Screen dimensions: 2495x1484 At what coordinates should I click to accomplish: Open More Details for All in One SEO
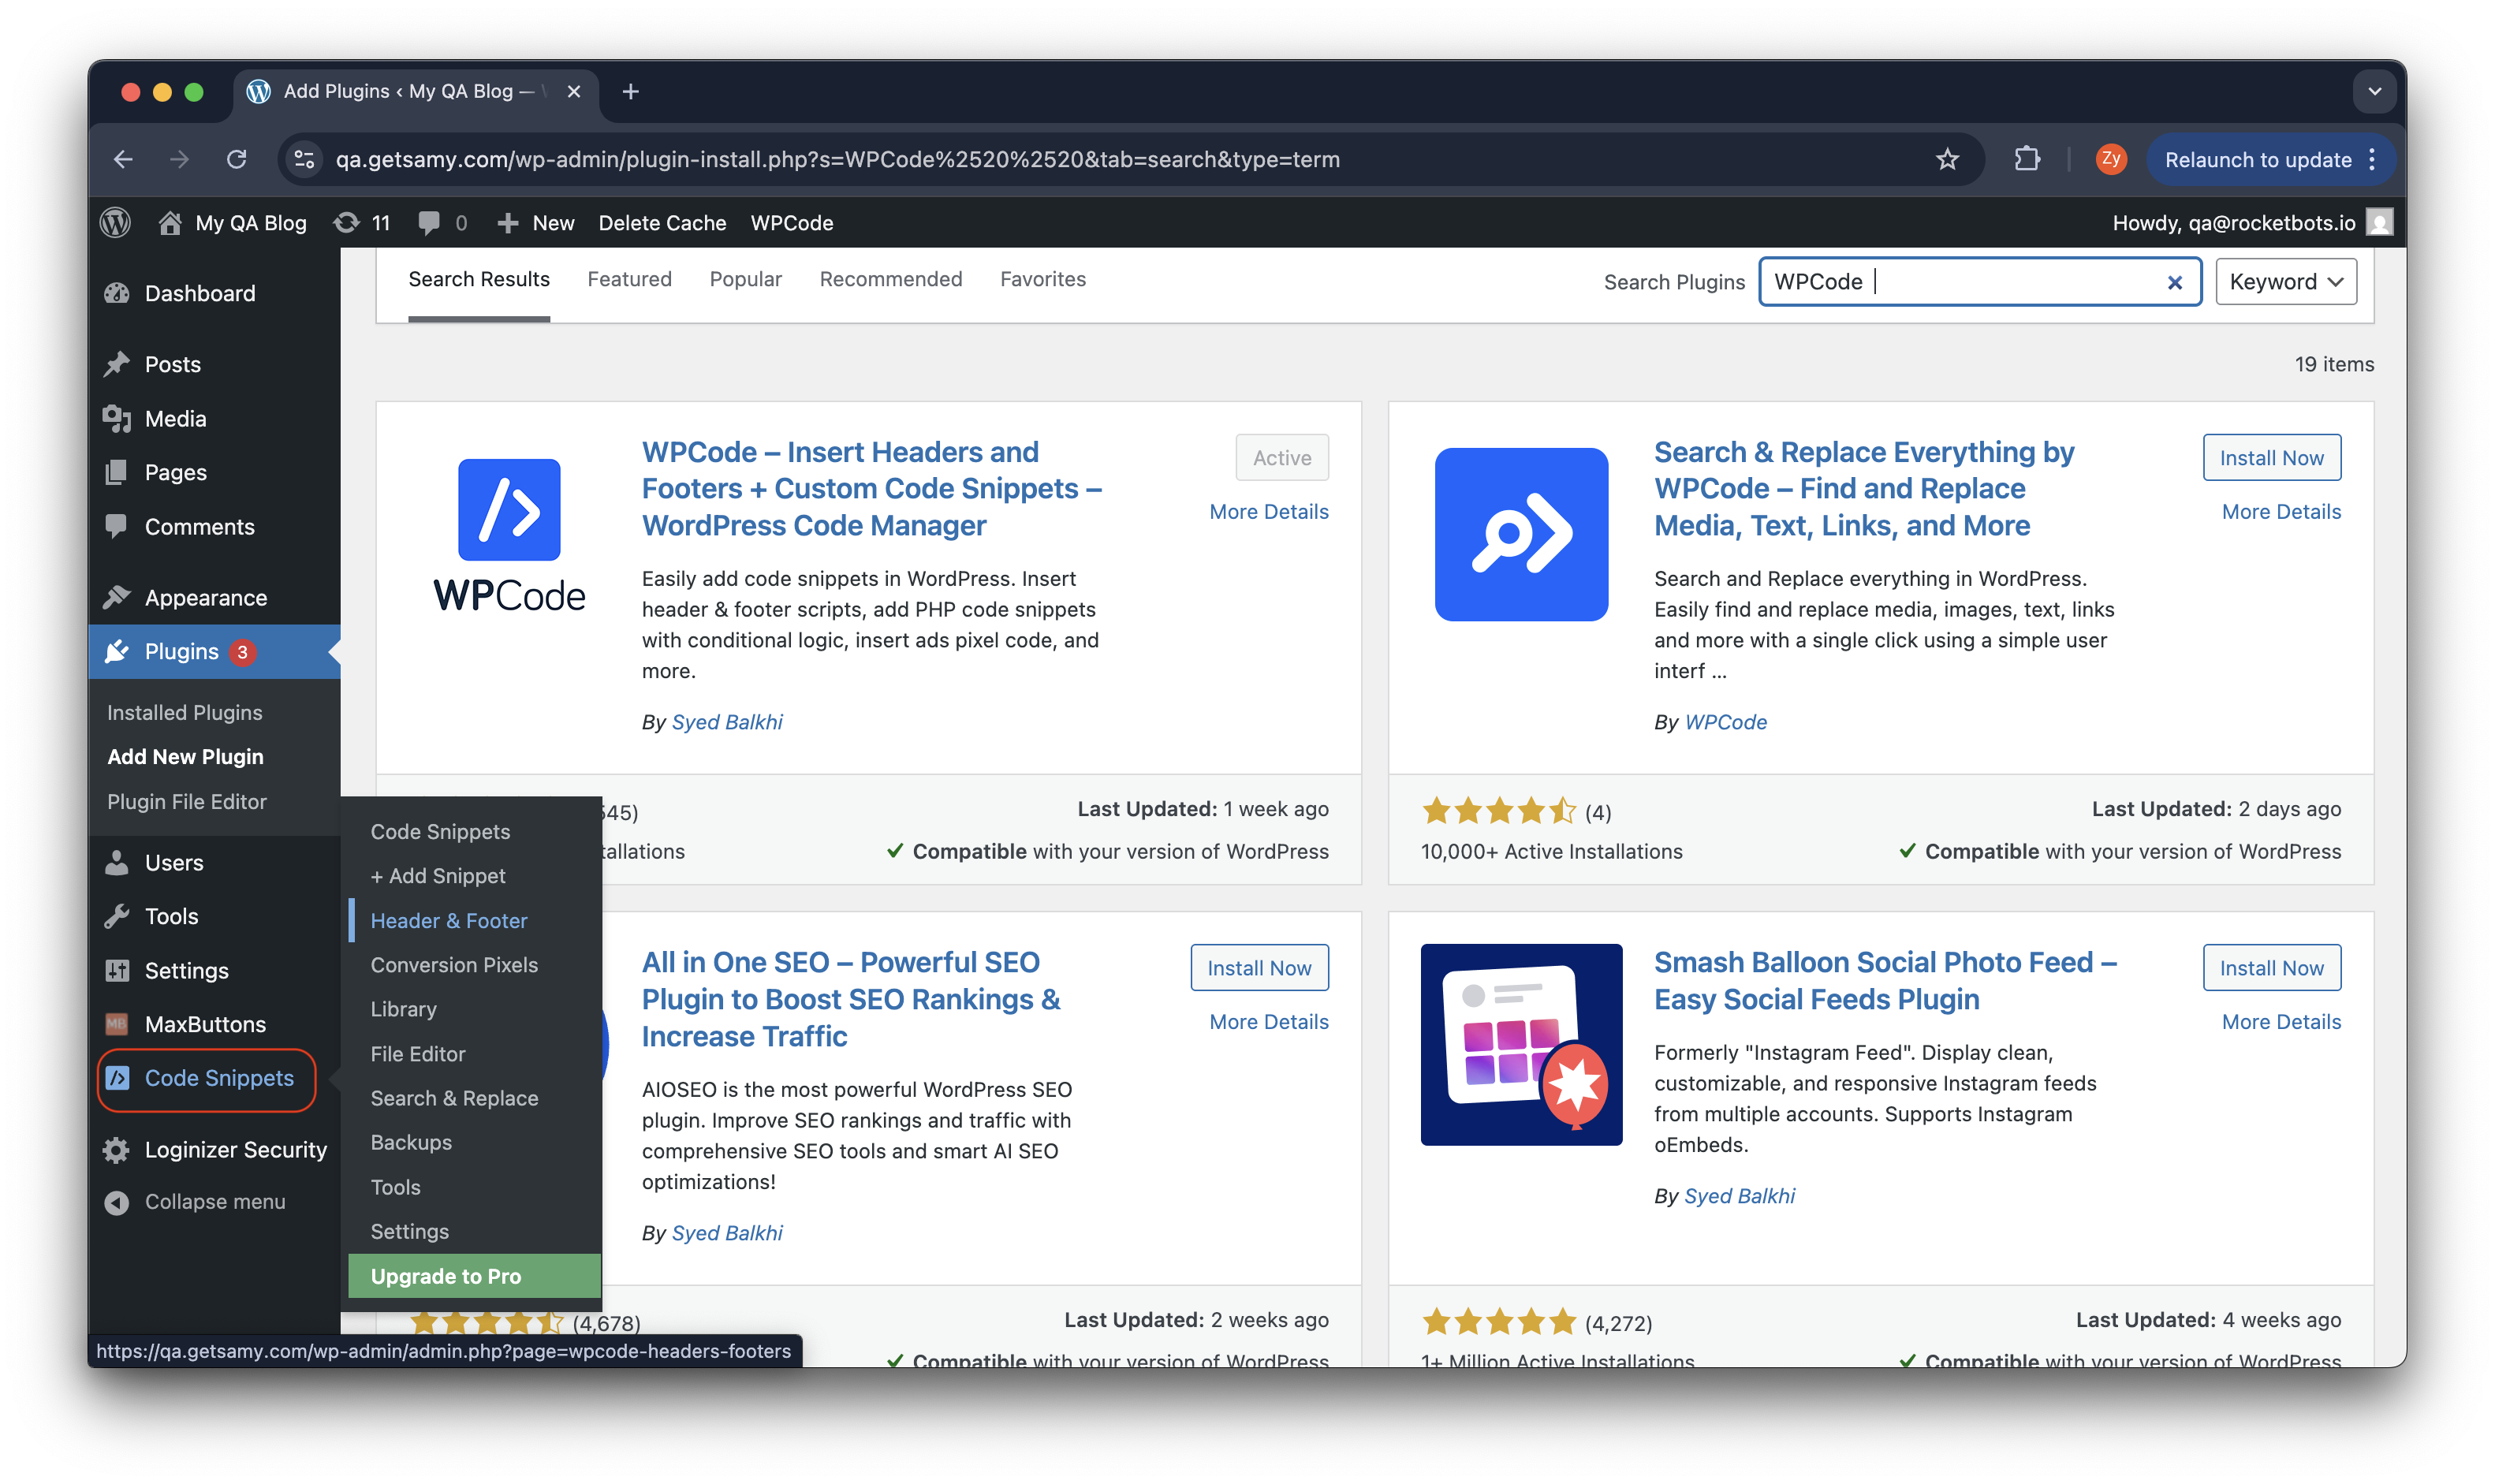pos(1268,1021)
